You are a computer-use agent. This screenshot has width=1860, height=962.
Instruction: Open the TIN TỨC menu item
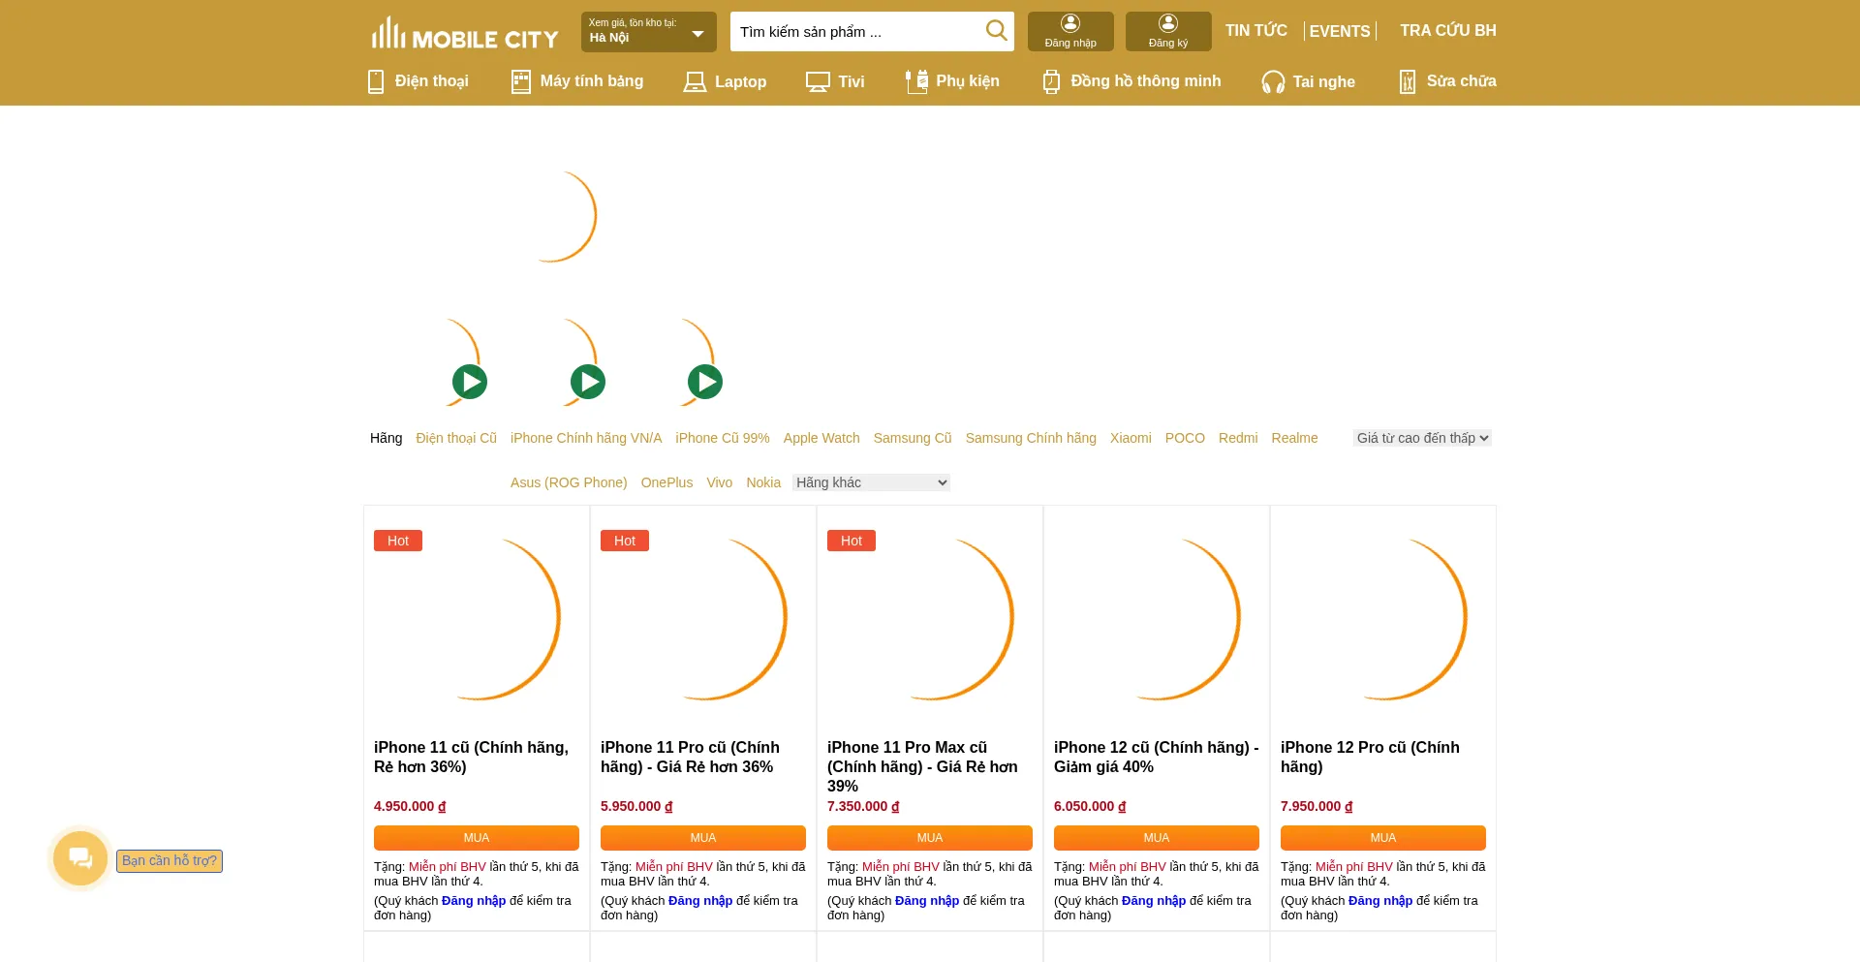click(x=1255, y=31)
